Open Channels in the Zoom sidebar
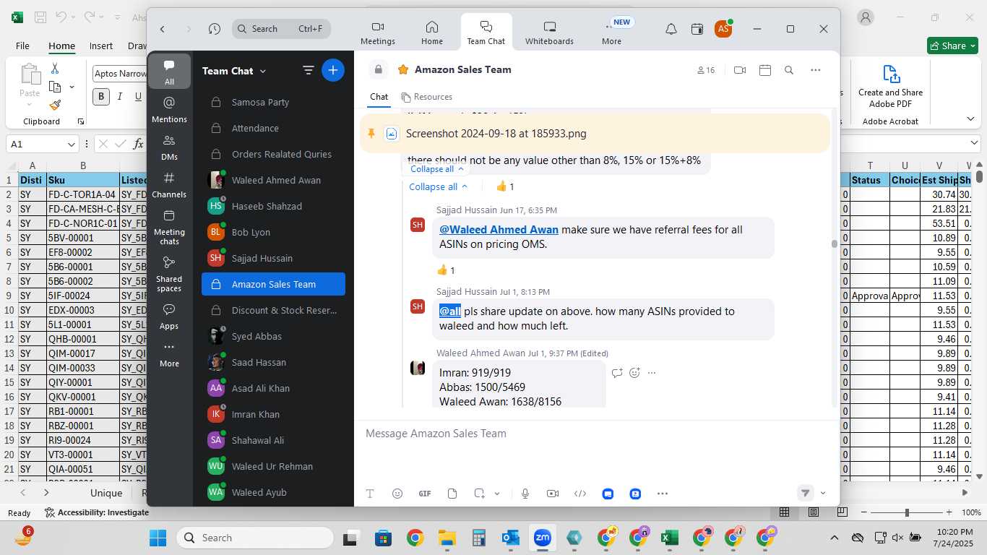The width and height of the screenshot is (987, 555). point(169,184)
